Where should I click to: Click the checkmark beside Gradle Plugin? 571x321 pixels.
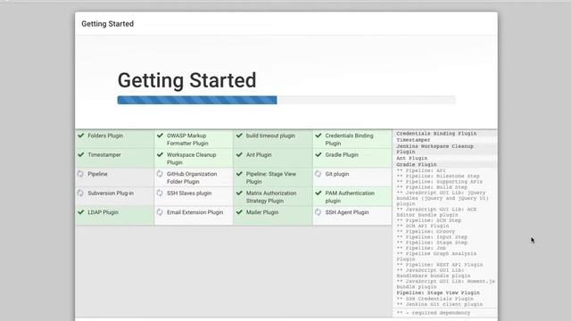coord(319,154)
